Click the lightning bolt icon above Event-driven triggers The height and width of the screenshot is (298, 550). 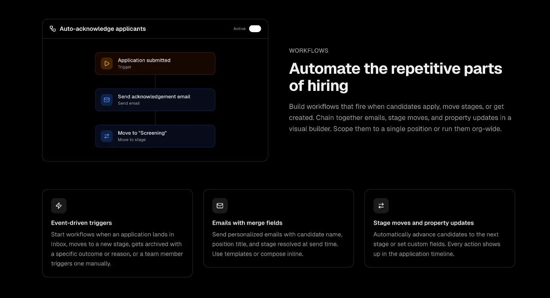point(59,206)
